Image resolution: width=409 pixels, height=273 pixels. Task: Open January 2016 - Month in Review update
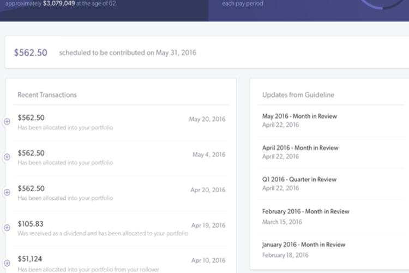coord(304,245)
